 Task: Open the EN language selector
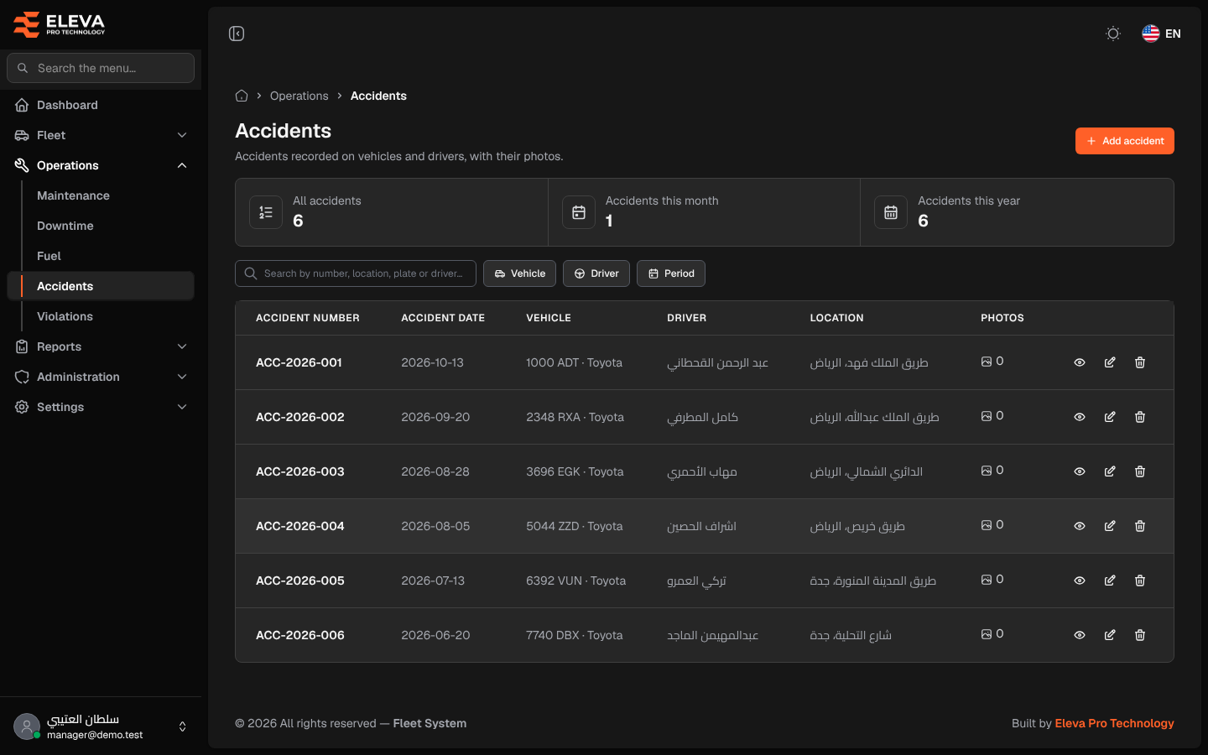(1161, 34)
